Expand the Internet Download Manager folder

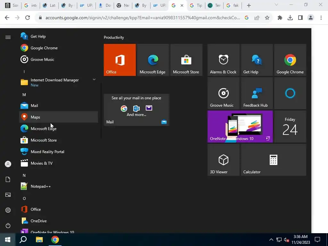pos(59,82)
